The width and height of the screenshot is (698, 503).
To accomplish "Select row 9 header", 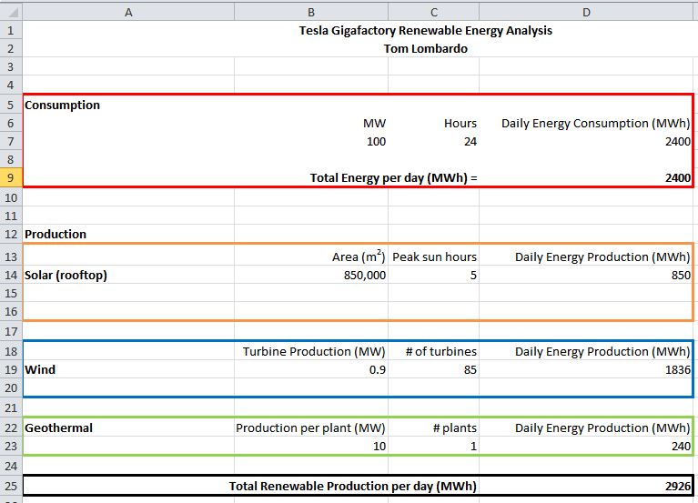I will tap(11, 178).
